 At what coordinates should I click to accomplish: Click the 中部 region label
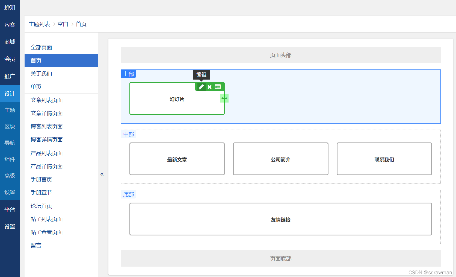129,134
